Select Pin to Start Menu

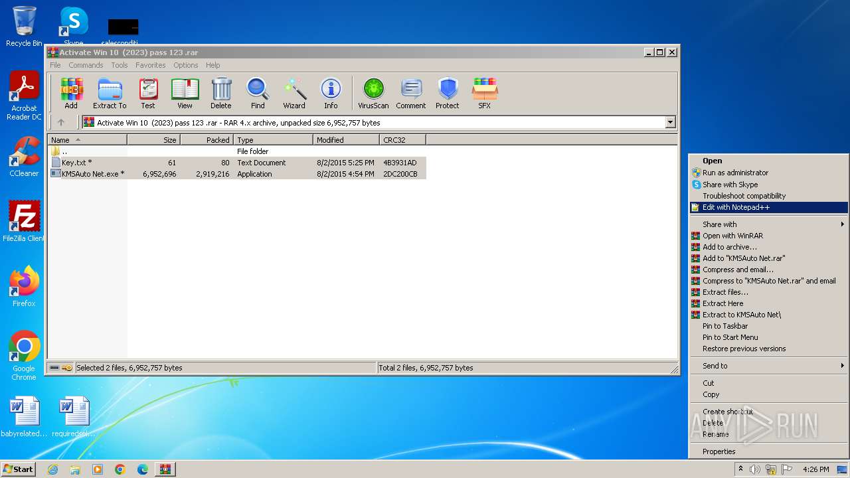(769, 337)
